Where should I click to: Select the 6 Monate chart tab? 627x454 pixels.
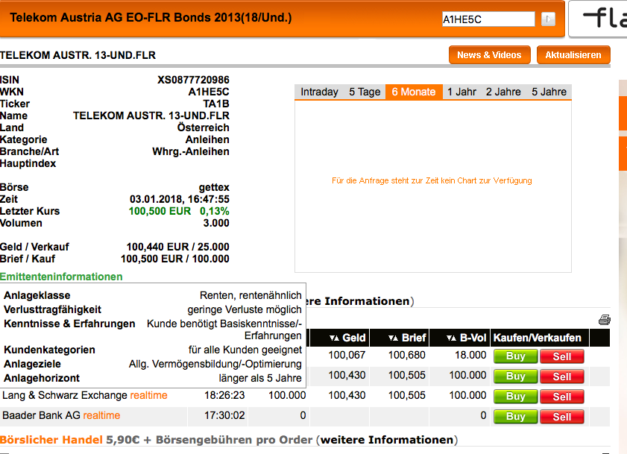pos(414,92)
